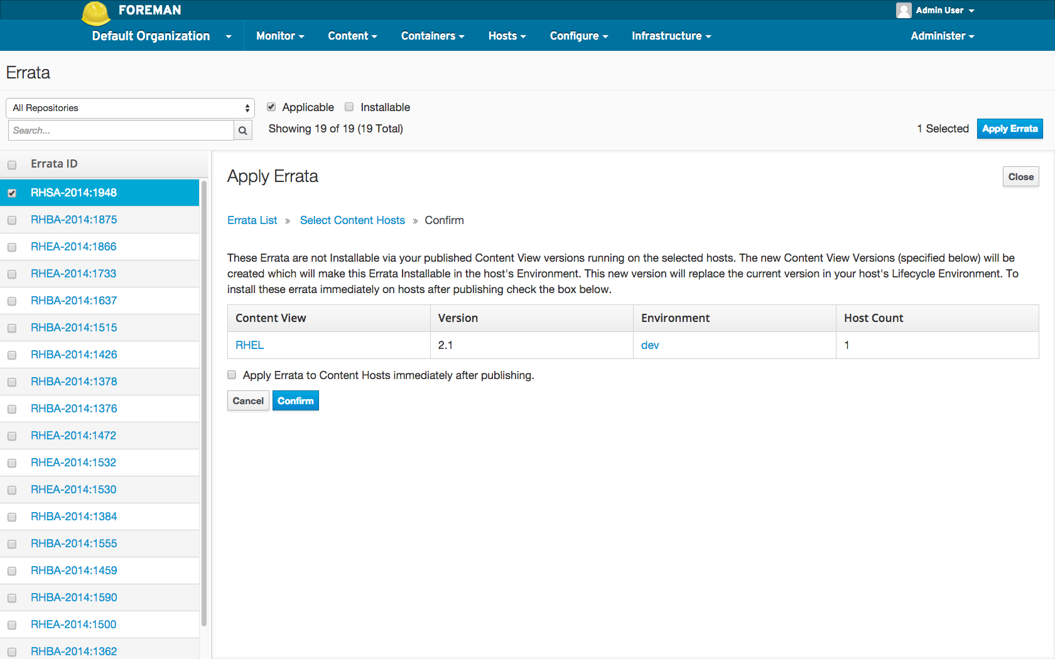1055x659 pixels.
Task: Enable the Installable filter checkbox
Action: coord(349,107)
